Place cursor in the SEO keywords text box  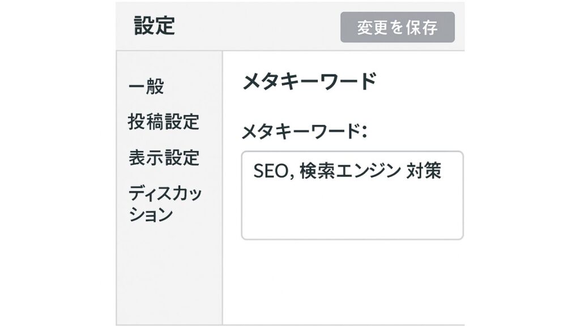(x=351, y=195)
